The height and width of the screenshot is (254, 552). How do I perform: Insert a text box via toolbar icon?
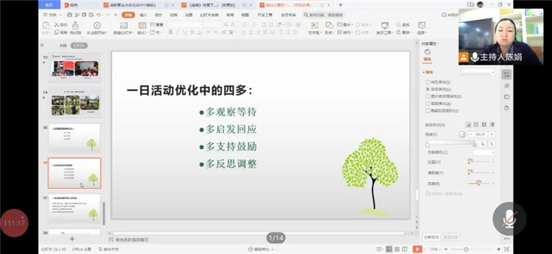[315, 26]
